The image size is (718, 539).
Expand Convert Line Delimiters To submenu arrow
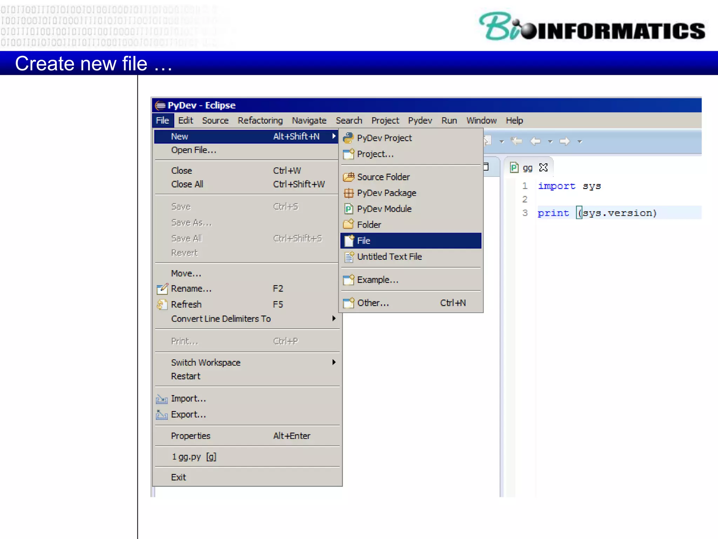(334, 318)
